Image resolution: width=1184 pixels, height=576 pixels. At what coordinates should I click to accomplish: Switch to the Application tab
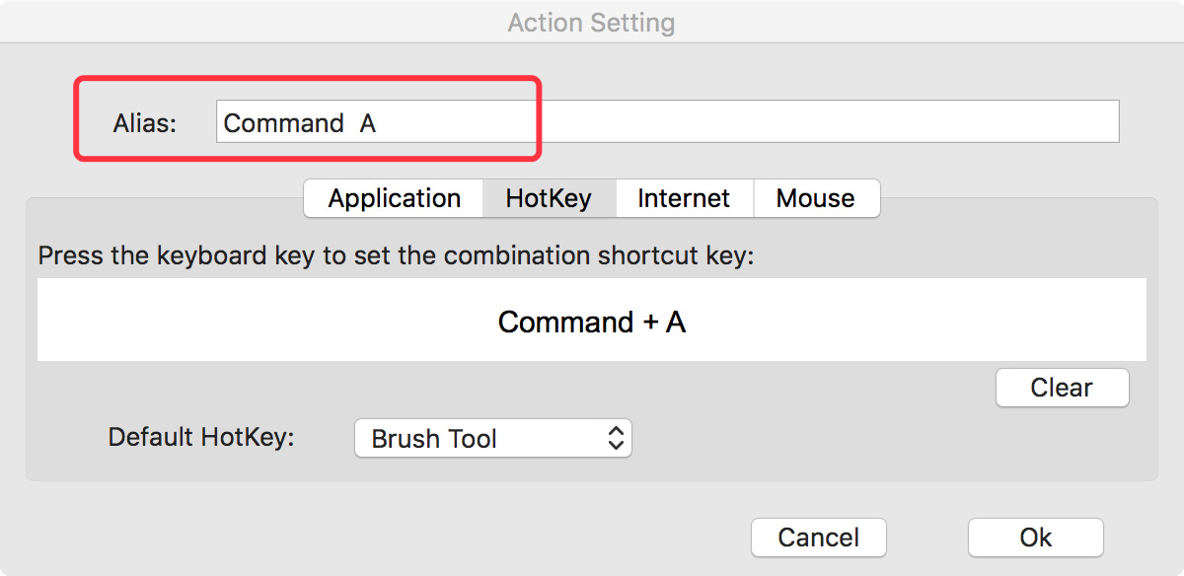pyautogui.click(x=394, y=198)
